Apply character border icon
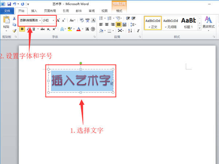The width and height of the screenshot is (219, 164). pyautogui.click(x=93, y=20)
